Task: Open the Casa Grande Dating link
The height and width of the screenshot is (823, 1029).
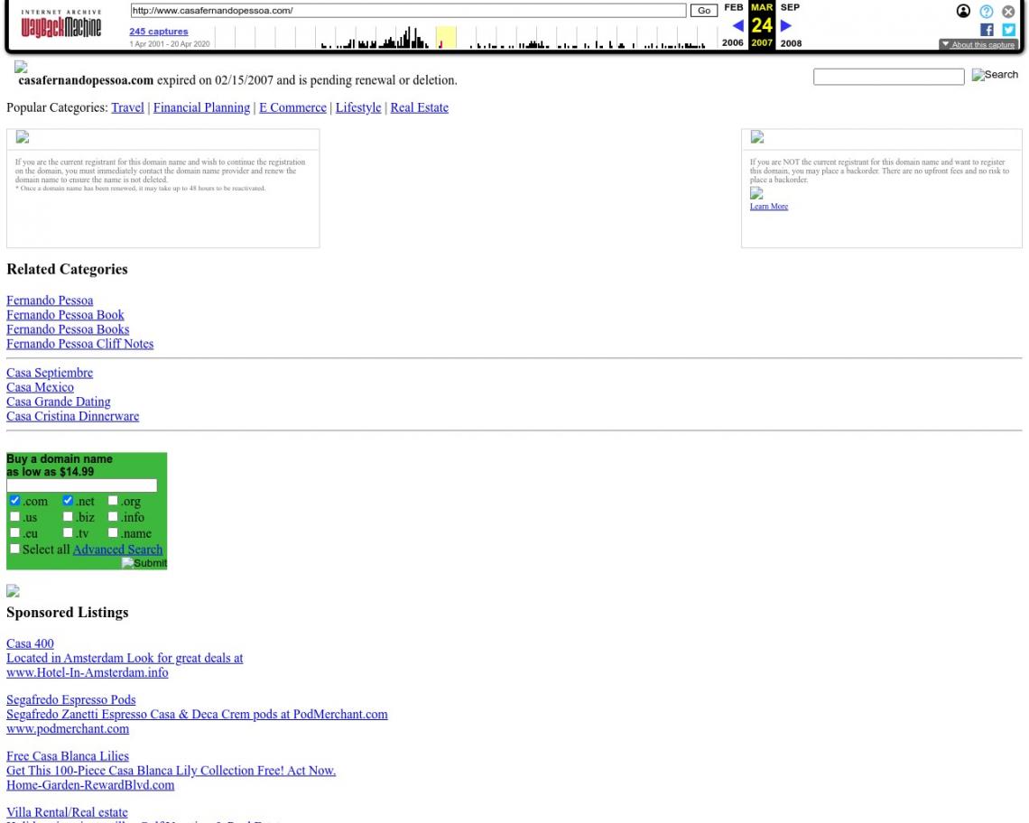Action: click(59, 402)
